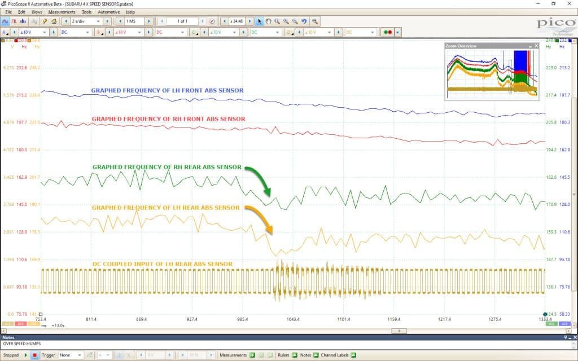Zoom to full view icon
The height and width of the screenshot is (361, 578).
click(x=315, y=21)
